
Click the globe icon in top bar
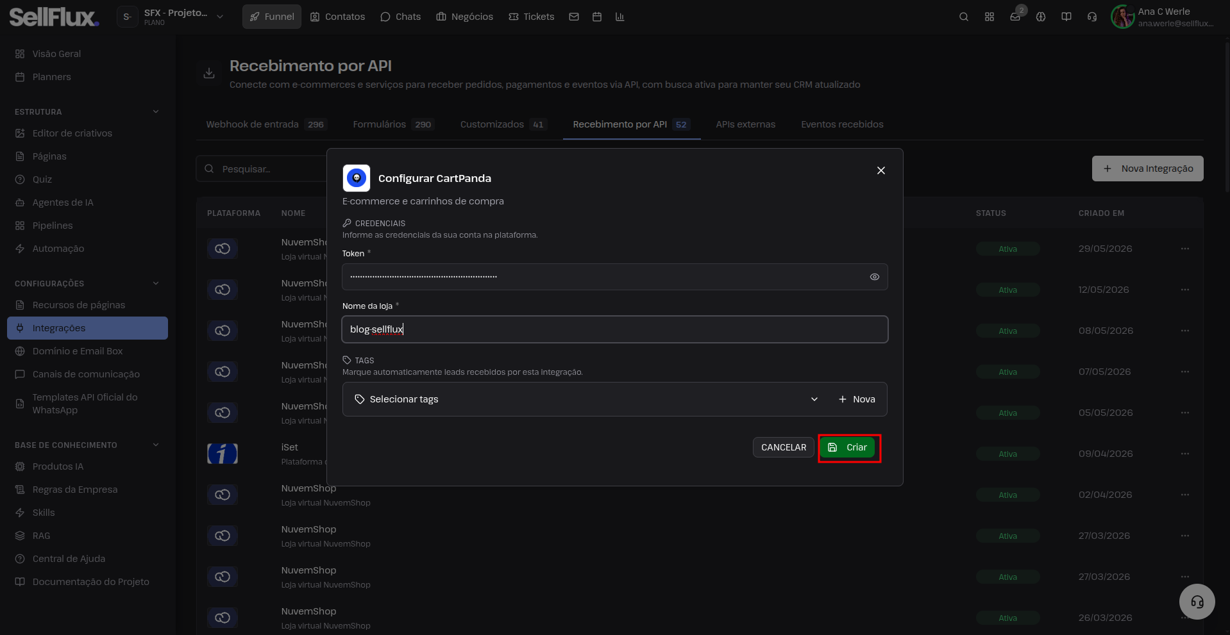[1041, 17]
